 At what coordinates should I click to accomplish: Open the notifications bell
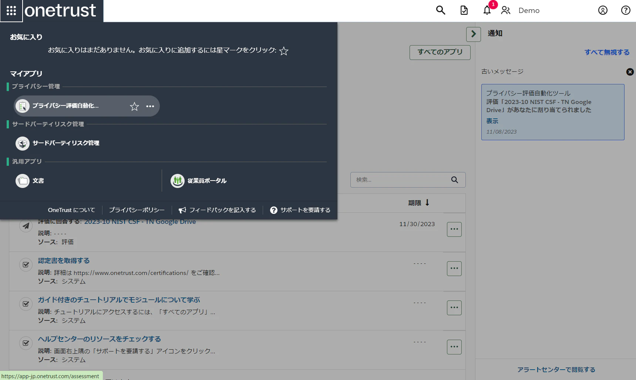(487, 10)
